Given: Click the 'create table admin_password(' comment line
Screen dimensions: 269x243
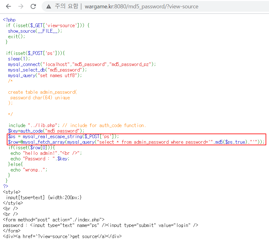Looking at the screenshot, I should coord(42,92).
